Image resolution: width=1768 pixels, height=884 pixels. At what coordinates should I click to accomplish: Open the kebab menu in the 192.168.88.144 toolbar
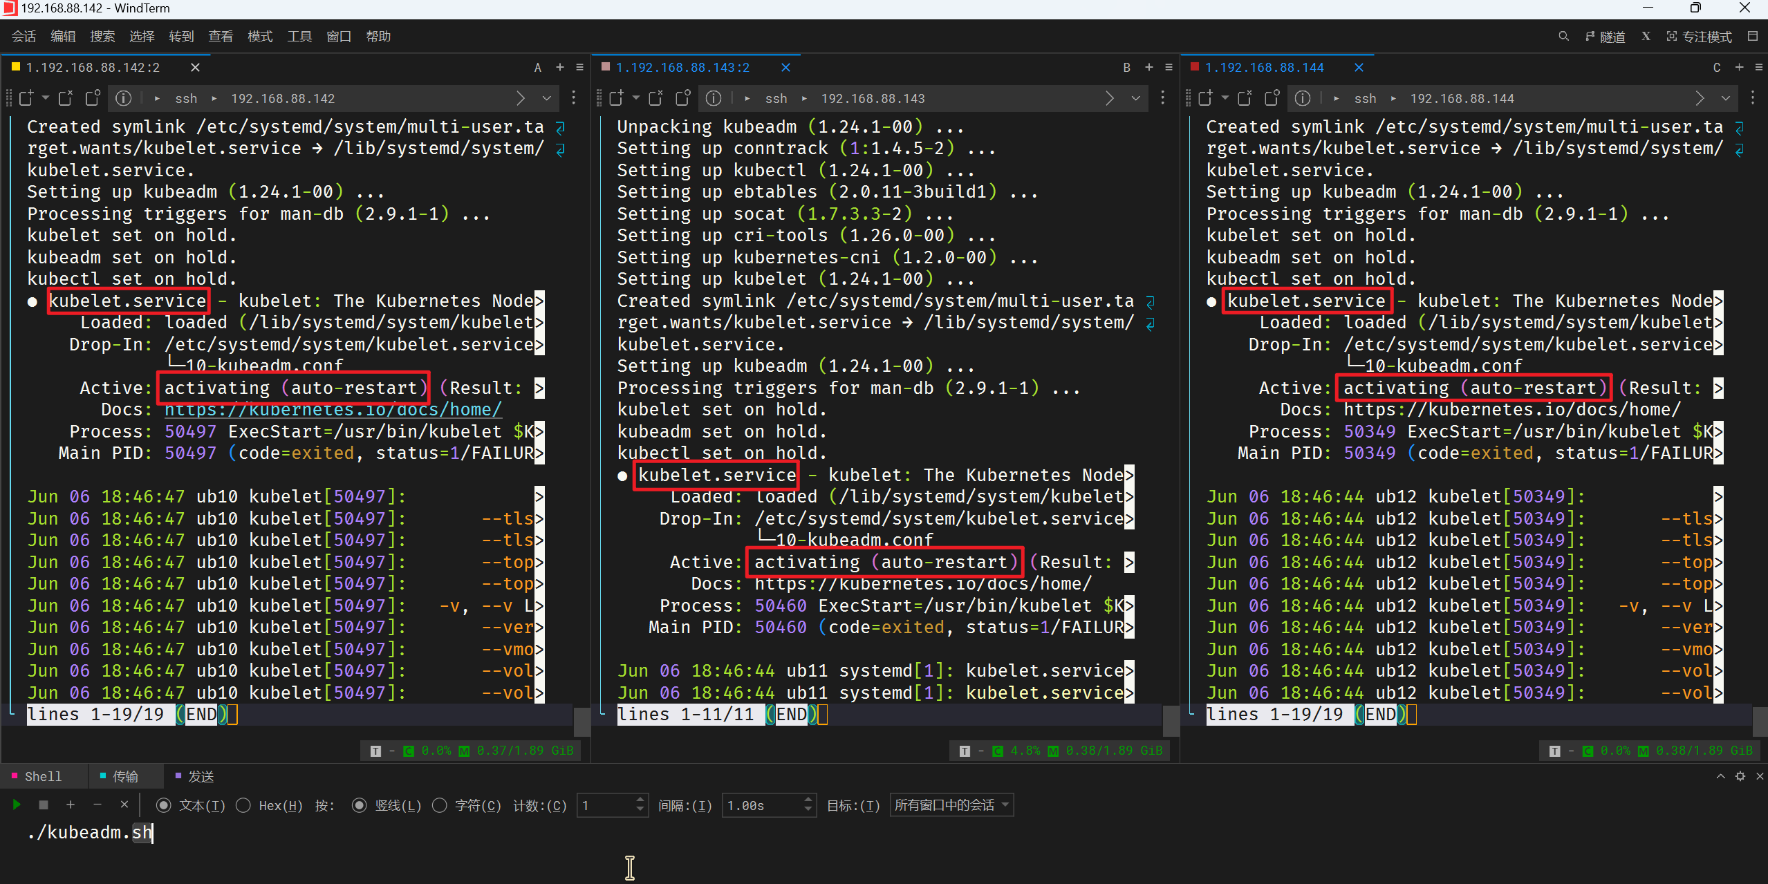tap(1752, 98)
